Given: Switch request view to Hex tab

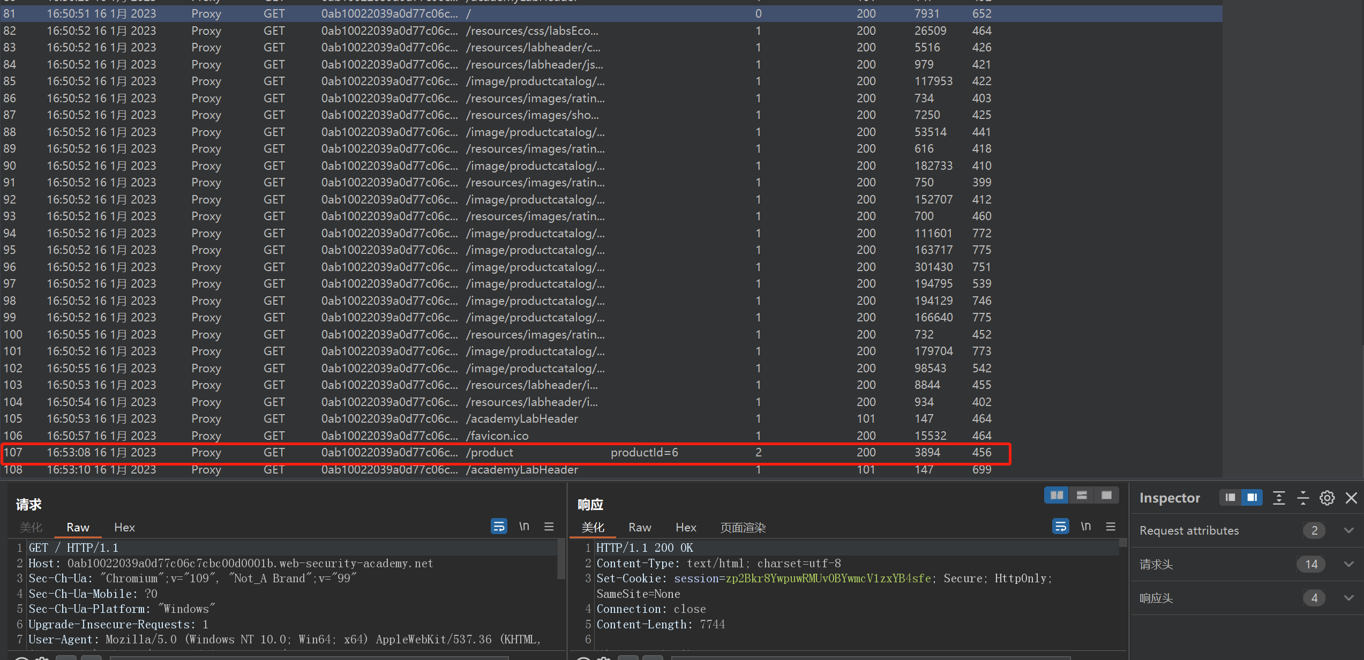Looking at the screenshot, I should pos(124,528).
